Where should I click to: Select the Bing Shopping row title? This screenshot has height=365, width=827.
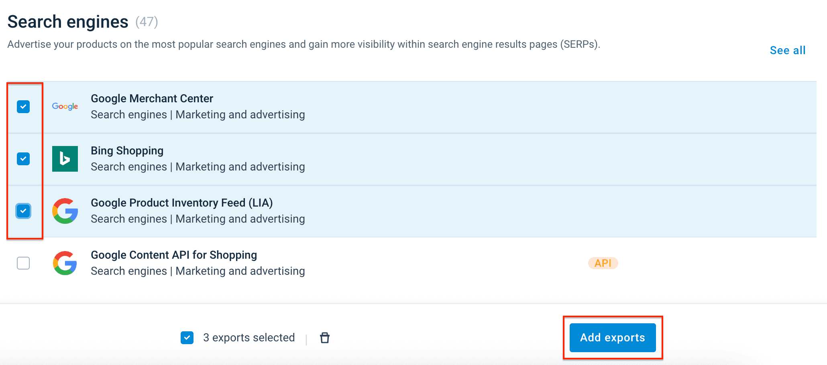(x=127, y=151)
